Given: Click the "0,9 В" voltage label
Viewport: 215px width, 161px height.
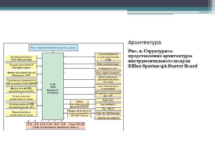Looking at the screenshot, I should click(29, 124).
